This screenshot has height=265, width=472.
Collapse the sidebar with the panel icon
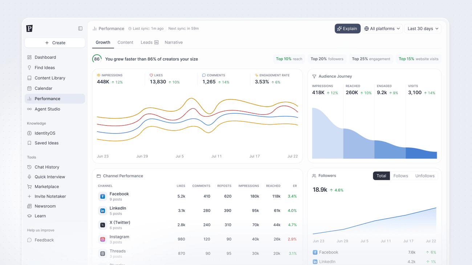coord(80,28)
